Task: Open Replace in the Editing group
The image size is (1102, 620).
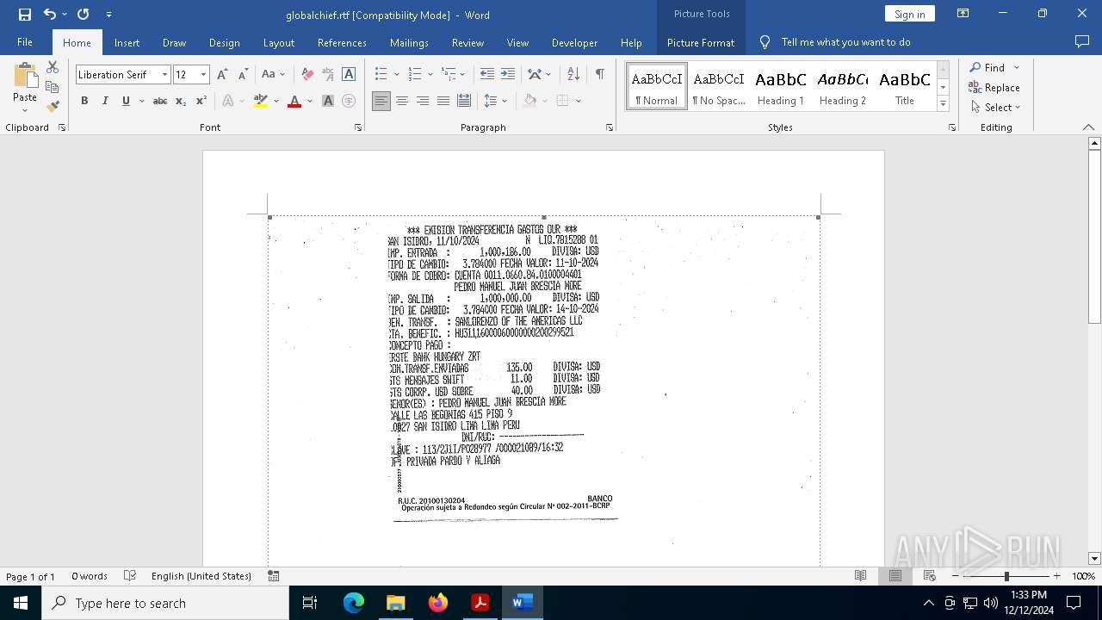Action: (994, 87)
